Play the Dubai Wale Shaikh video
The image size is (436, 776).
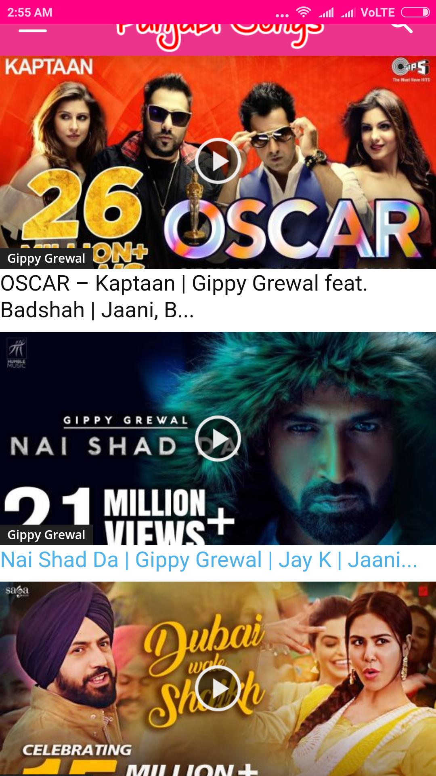pyautogui.click(x=218, y=688)
